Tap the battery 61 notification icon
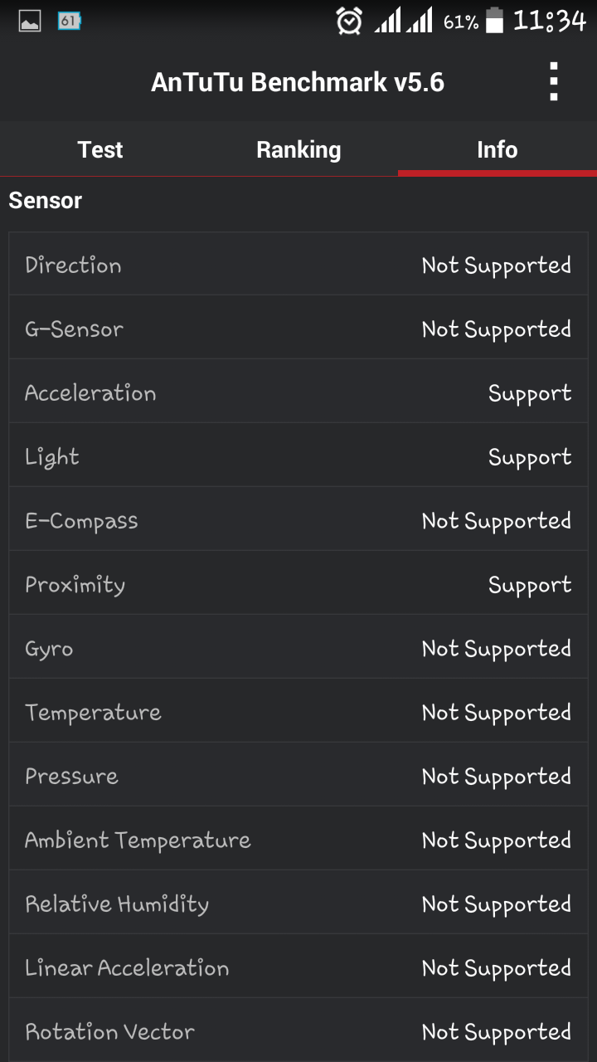 pos(69,21)
